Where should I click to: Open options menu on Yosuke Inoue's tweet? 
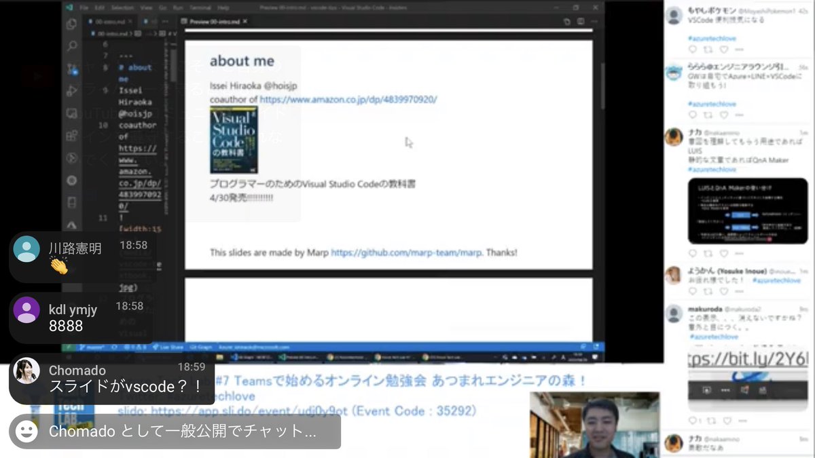739,291
